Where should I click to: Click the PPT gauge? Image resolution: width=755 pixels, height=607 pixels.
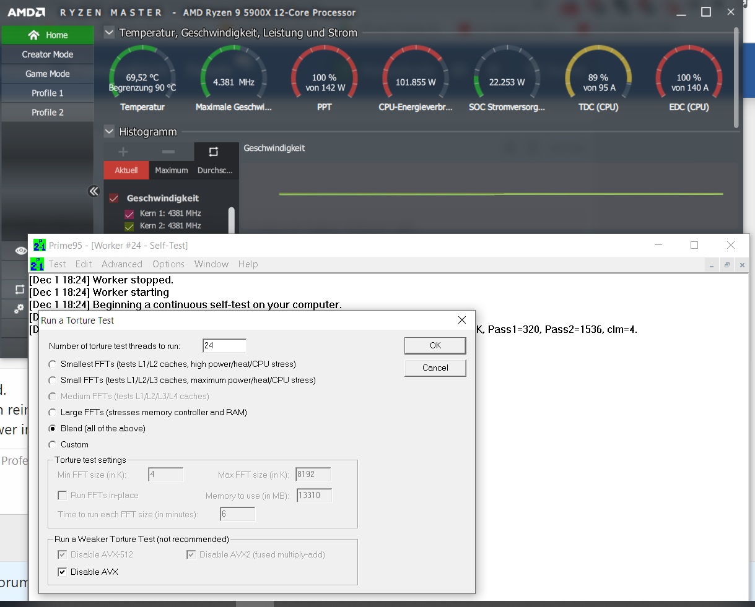tap(325, 79)
